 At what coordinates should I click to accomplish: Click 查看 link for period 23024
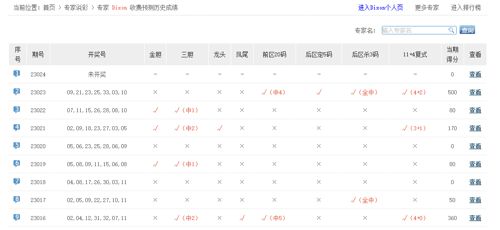click(475, 74)
